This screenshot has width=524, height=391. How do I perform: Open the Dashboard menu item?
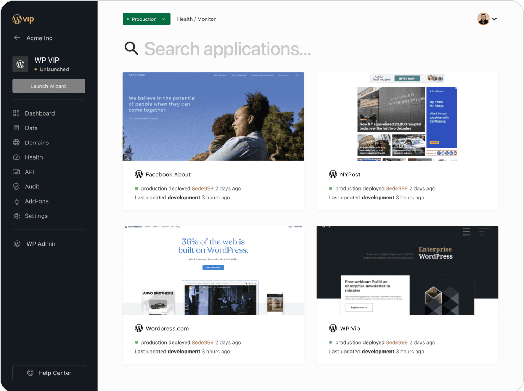[39, 113]
